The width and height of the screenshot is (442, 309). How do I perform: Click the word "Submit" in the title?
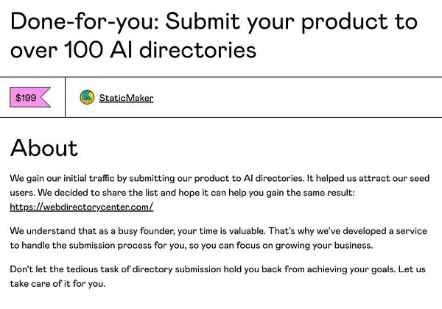pos(203,21)
